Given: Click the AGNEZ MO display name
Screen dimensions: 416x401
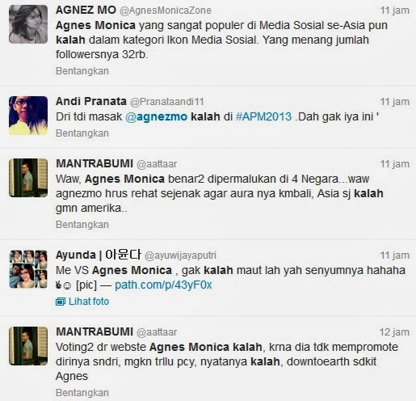Looking at the screenshot, I should click(x=86, y=10).
